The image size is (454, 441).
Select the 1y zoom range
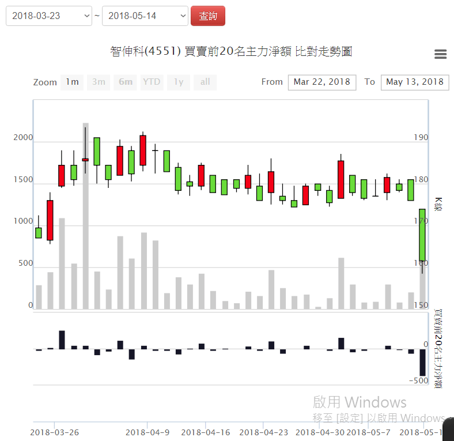coord(179,82)
